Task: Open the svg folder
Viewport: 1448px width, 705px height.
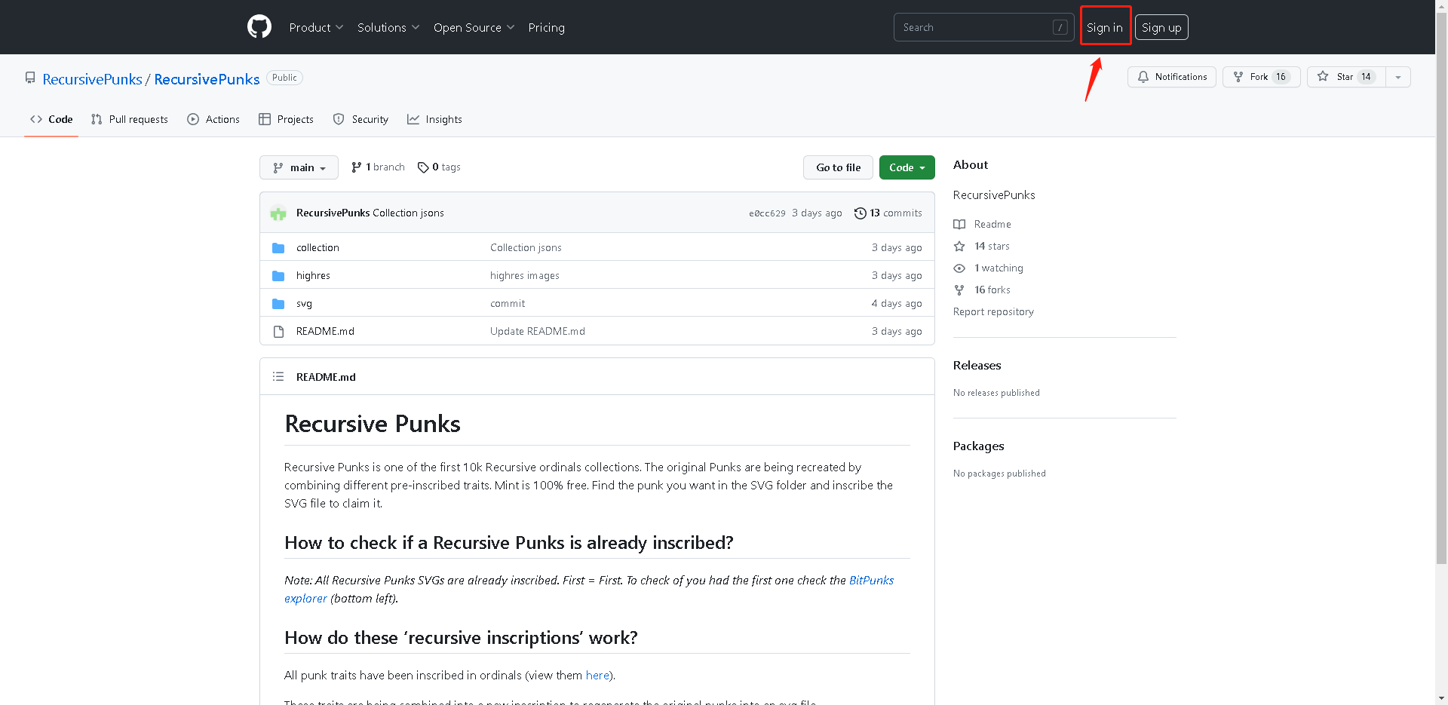Action: 304,303
